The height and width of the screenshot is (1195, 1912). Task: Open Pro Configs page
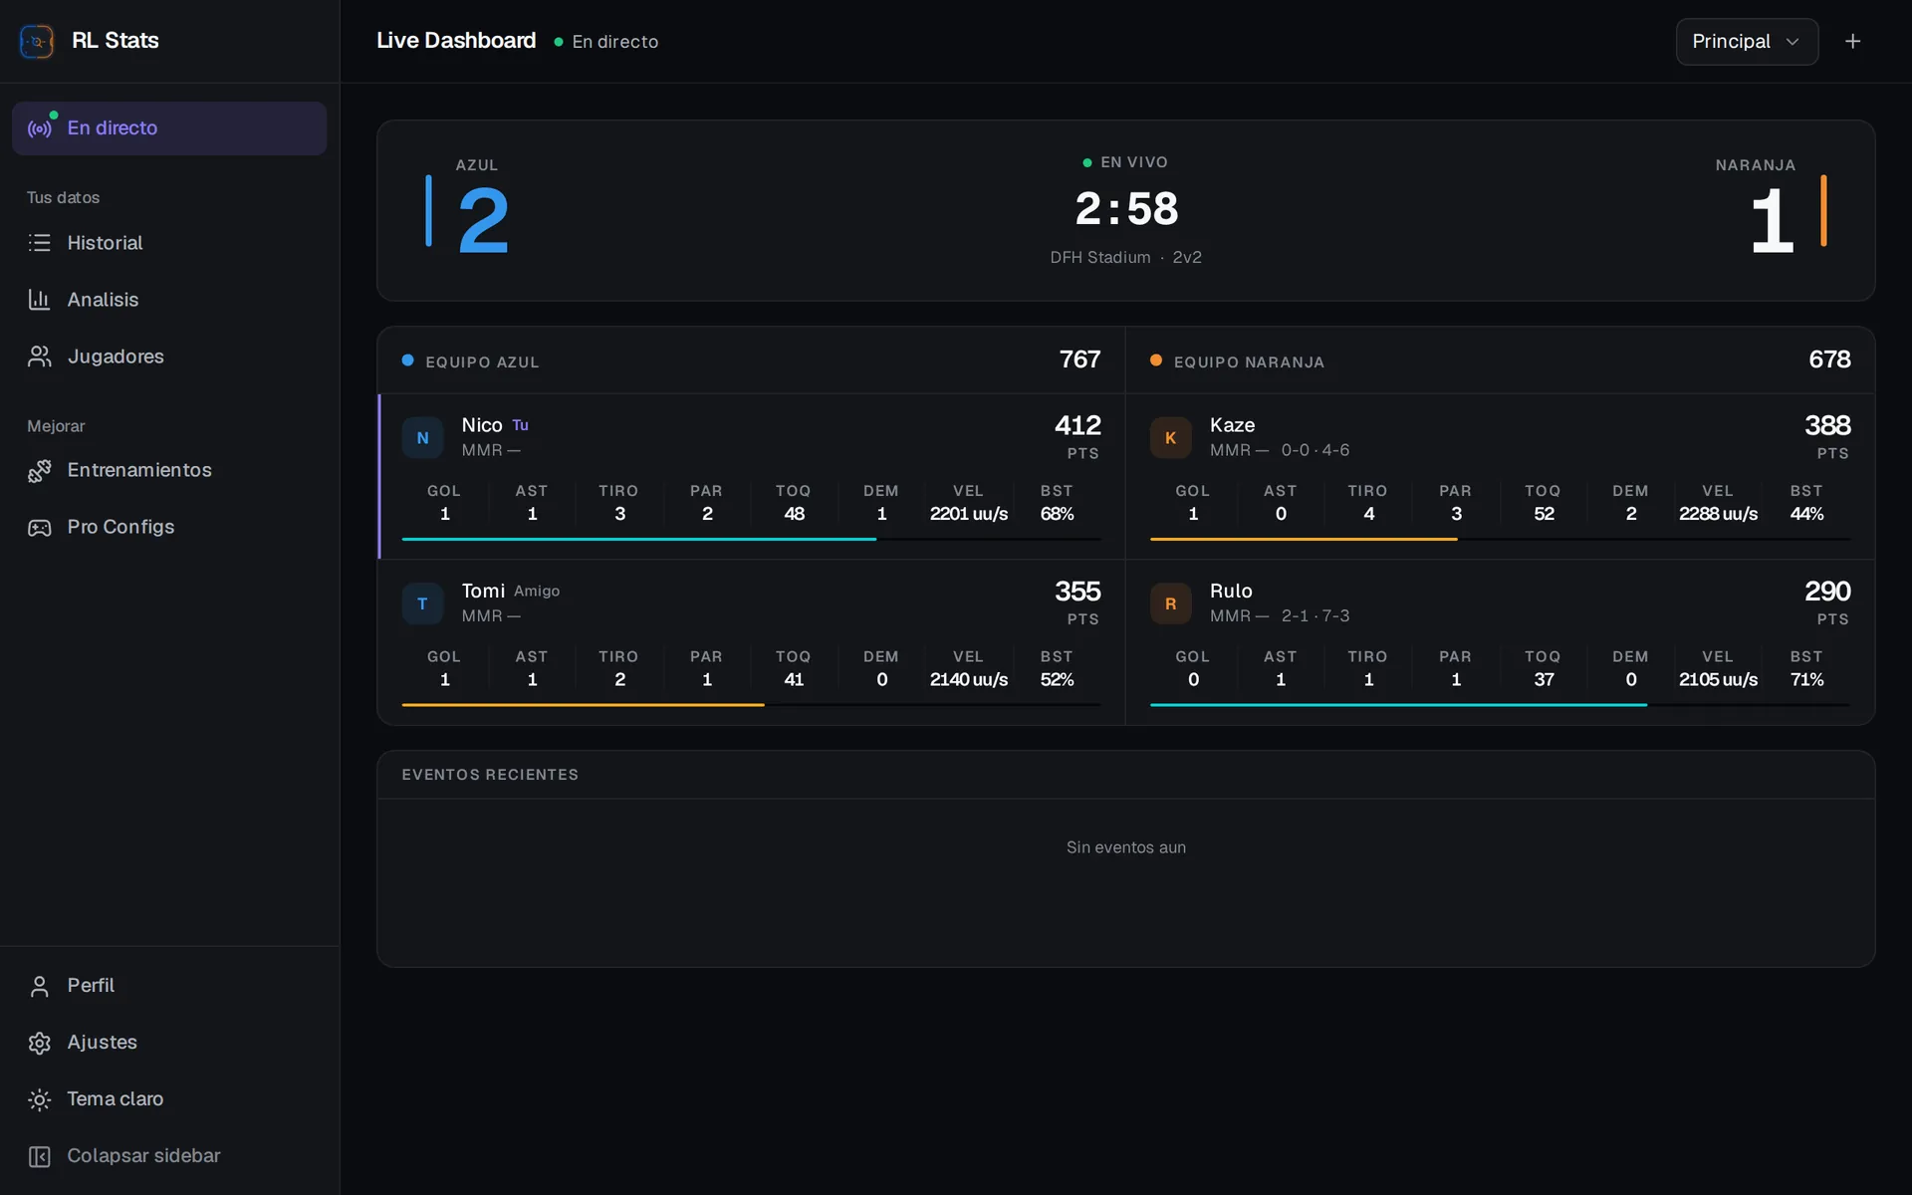click(x=169, y=527)
